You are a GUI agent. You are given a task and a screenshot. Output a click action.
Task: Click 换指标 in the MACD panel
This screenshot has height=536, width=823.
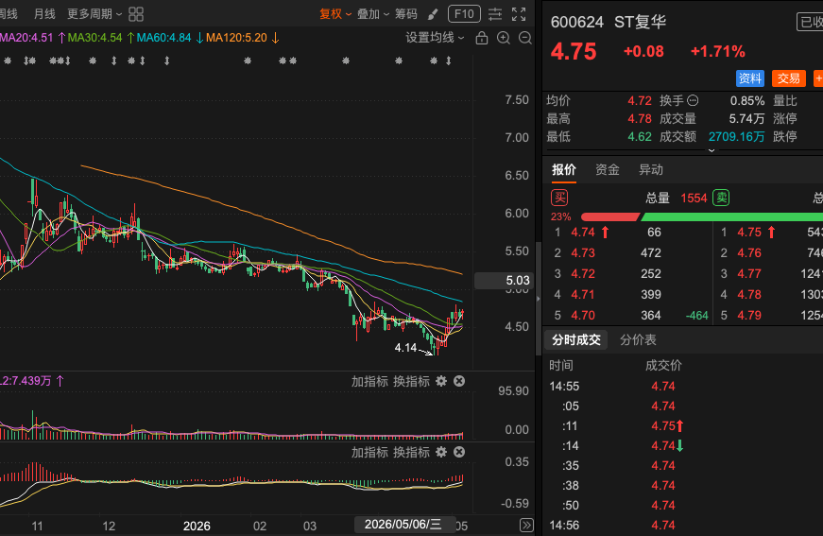[x=412, y=452]
